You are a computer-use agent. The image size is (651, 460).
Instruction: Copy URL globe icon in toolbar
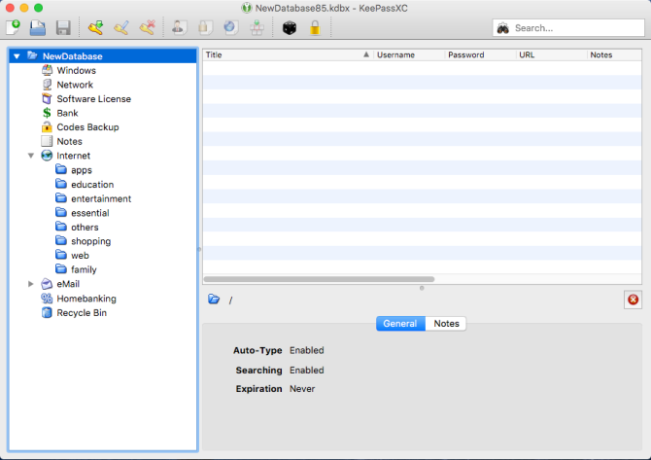[x=231, y=28]
